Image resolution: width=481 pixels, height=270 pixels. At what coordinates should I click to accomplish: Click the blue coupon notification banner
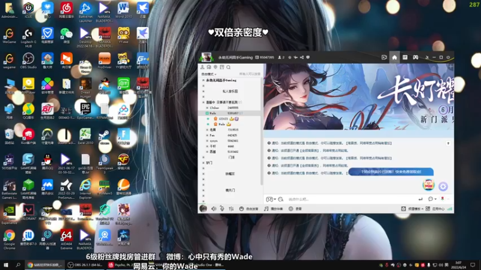tap(391, 172)
